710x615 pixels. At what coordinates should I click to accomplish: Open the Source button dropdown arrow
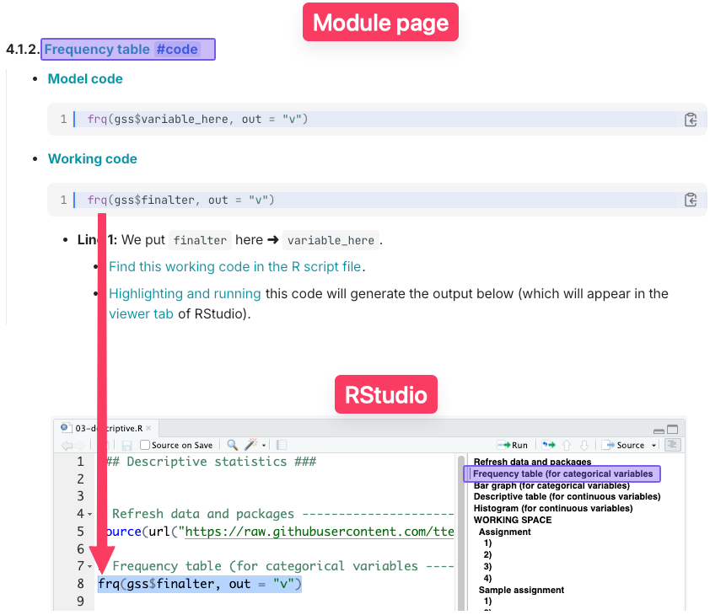[x=654, y=446]
